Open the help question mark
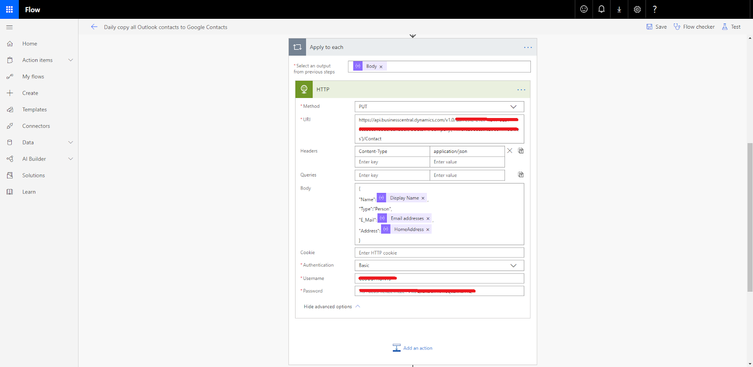Image resolution: width=753 pixels, height=367 pixels. coord(655,9)
